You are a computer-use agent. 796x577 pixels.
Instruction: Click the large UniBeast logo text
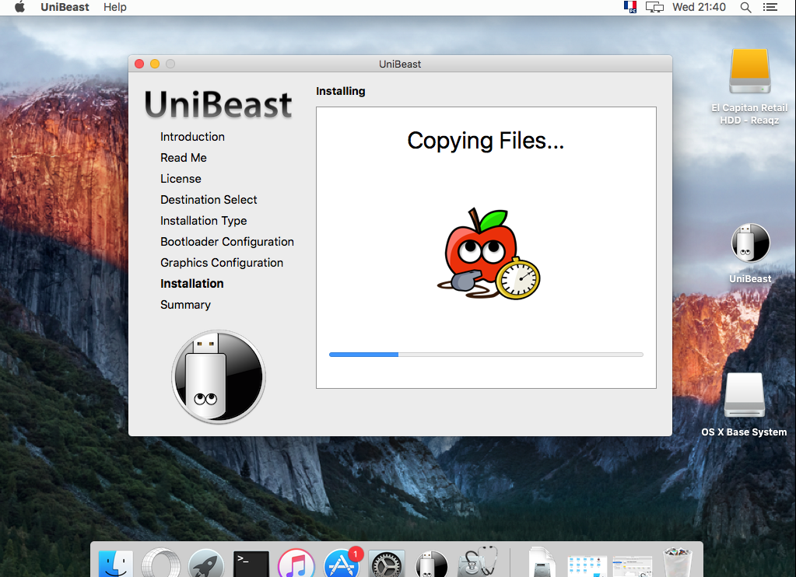tap(219, 104)
